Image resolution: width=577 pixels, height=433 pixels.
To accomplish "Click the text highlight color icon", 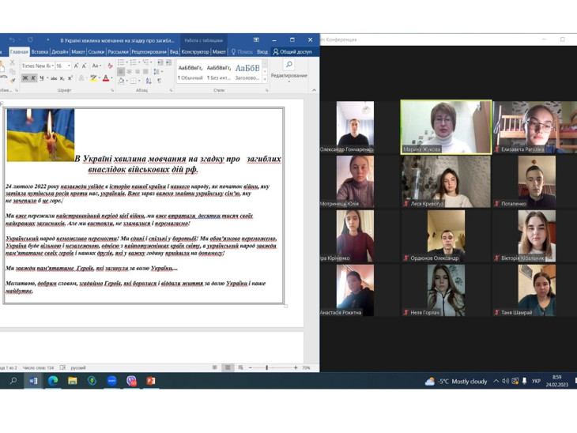I will [92, 78].
